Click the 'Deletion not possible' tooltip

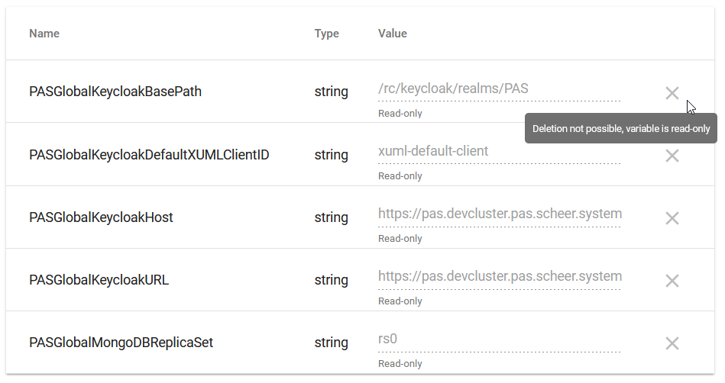[x=620, y=129]
